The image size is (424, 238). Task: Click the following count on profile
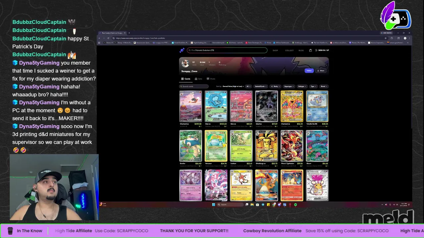tap(222, 63)
